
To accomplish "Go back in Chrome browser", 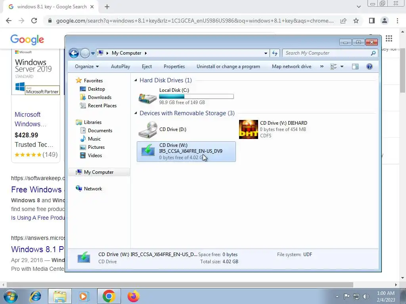I will (9, 21).
